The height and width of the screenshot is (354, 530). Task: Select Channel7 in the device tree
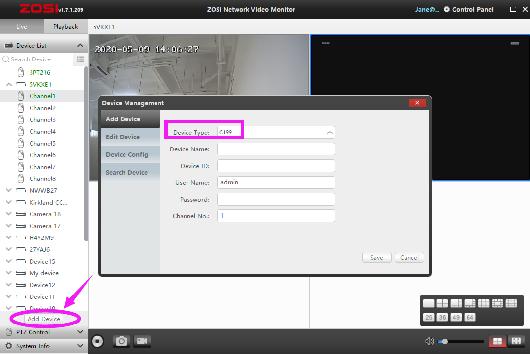pos(42,167)
